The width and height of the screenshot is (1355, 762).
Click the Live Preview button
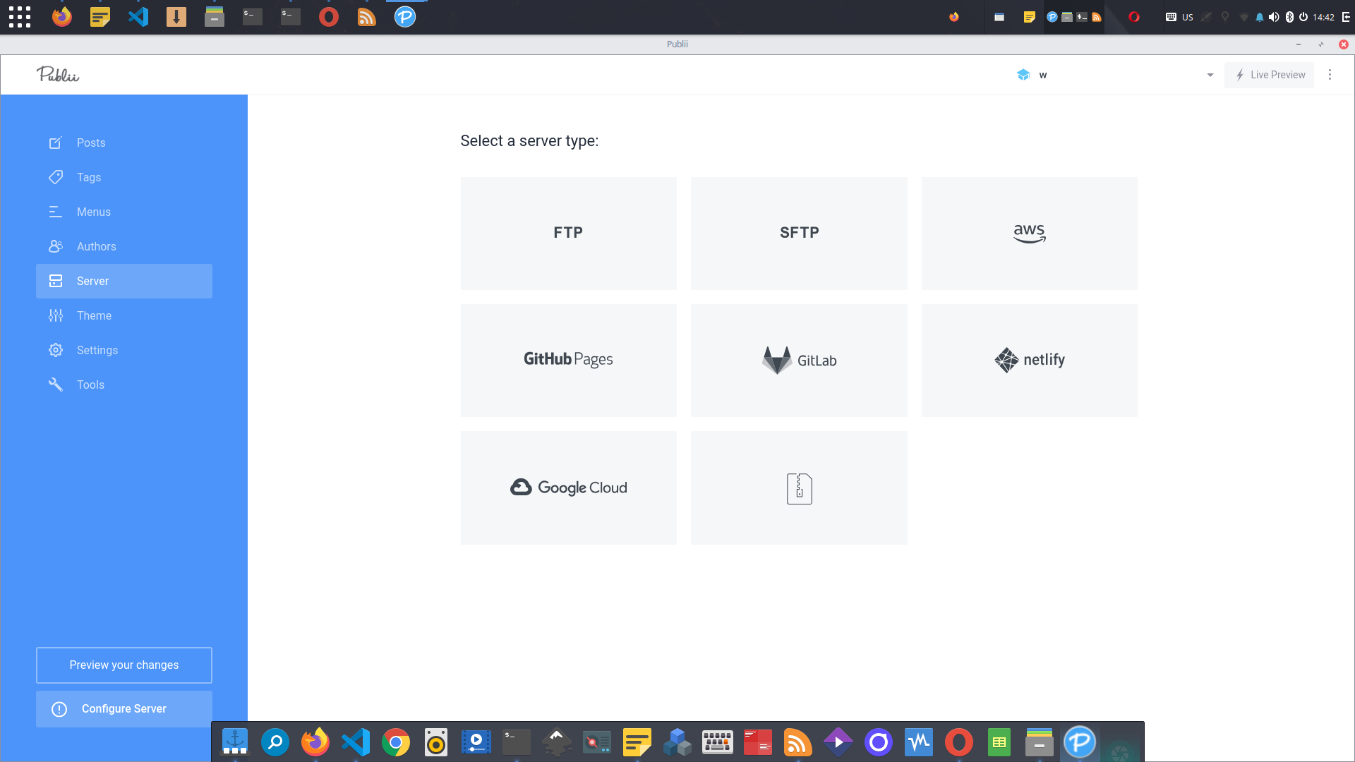[1270, 75]
